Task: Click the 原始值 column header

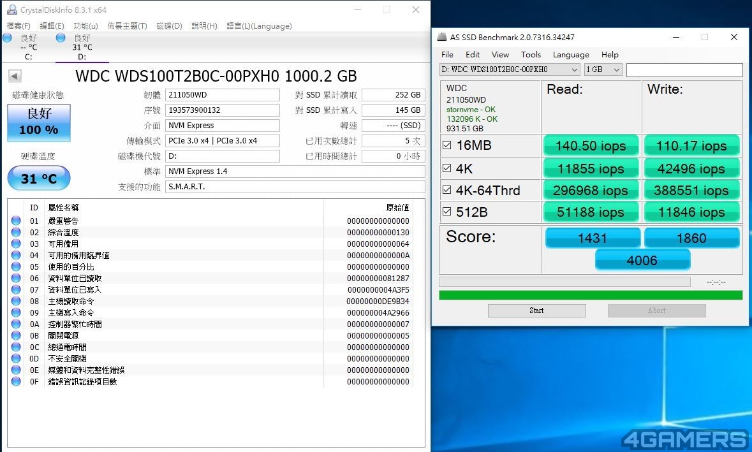Action: [x=398, y=208]
